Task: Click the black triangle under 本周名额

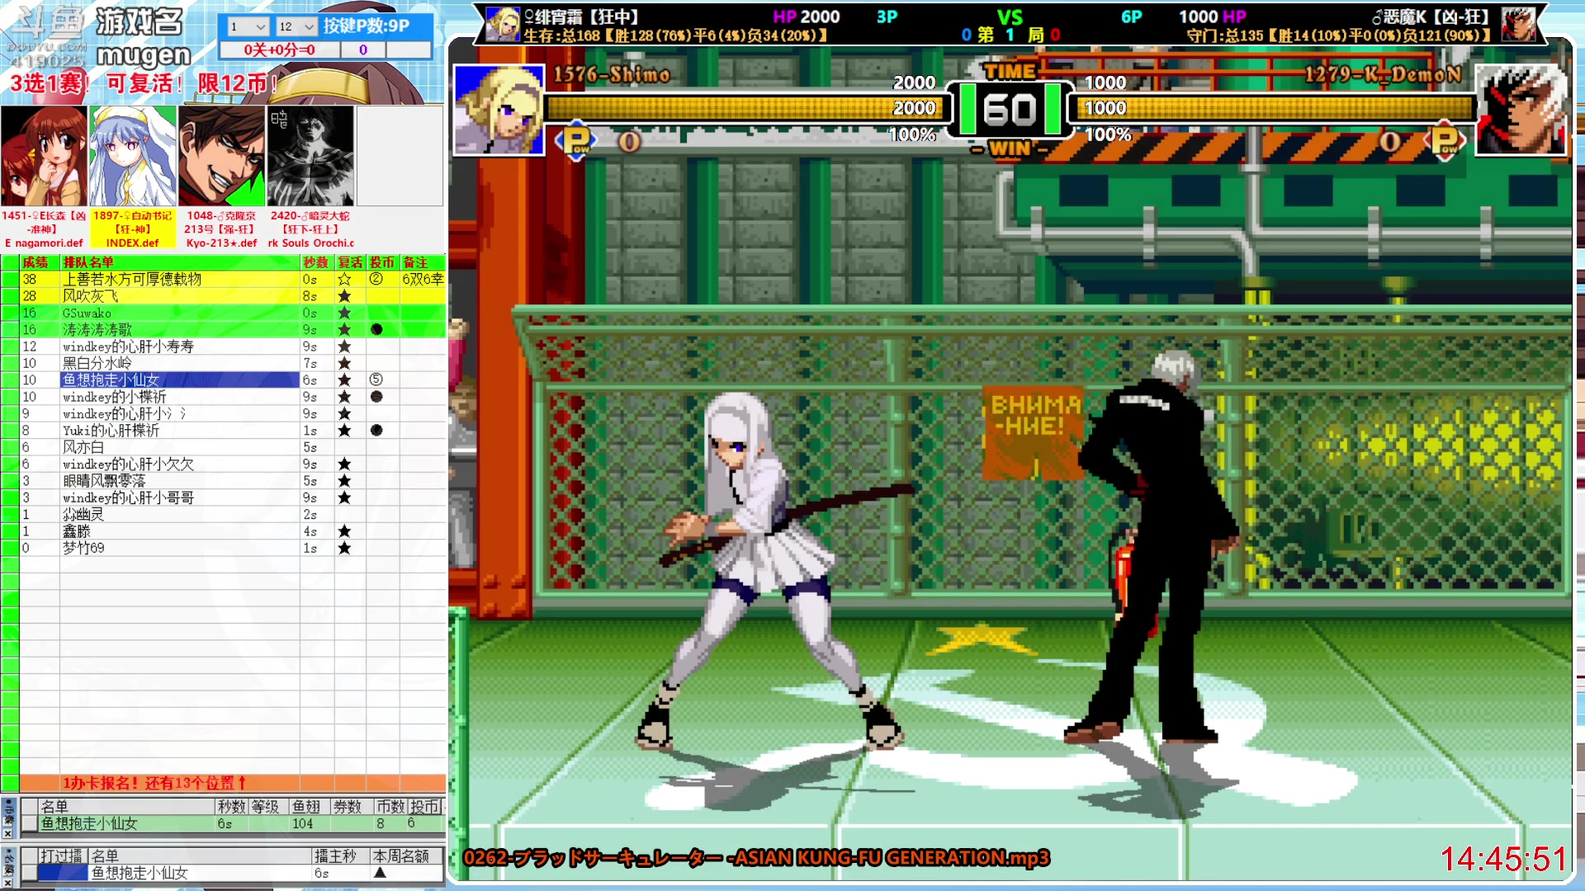Action: pyautogui.click(x=380, y=873)
